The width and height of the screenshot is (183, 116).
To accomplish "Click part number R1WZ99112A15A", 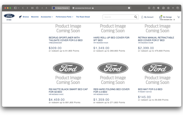I will pos(145,92).
